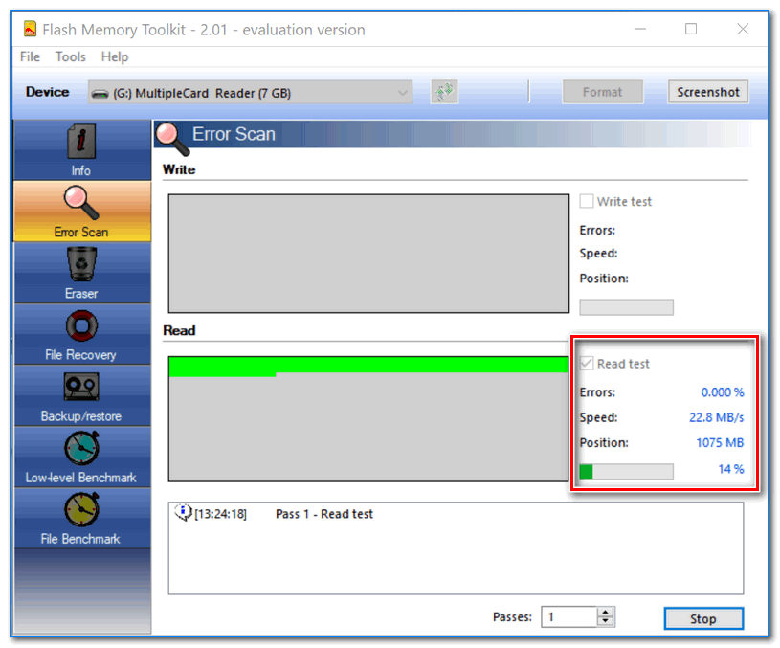Click the Flash Memory Toolkit title icon
780x648 pixels.
(x=30, y=29)
